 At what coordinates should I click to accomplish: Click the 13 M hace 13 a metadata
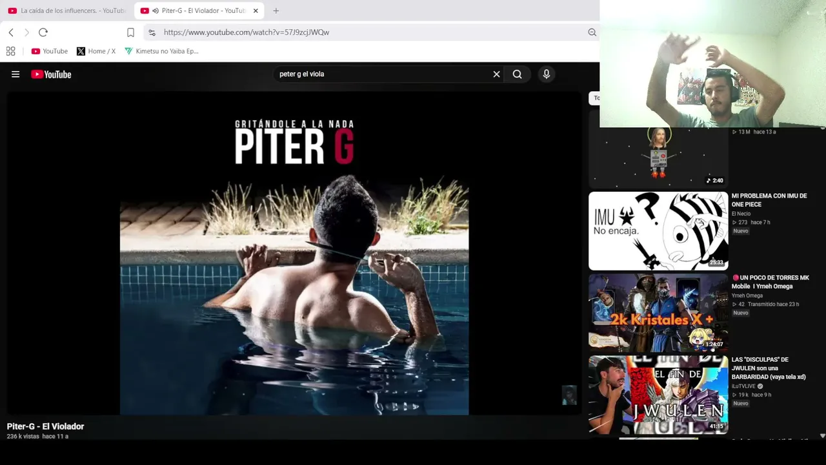(x=754, y=132)
